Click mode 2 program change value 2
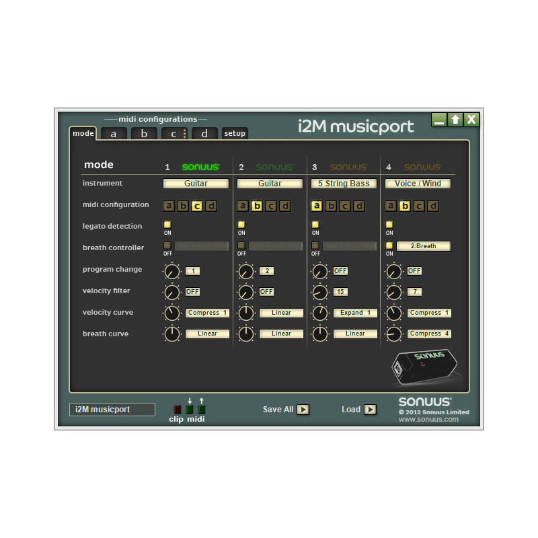The height and width of the screenshot is (538, 538). [267, 271]
